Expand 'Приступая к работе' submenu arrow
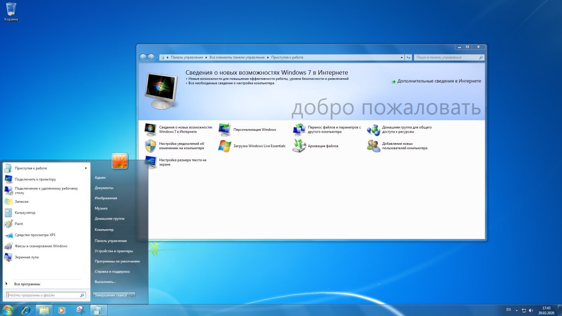Viewport: 562px width, 316px height. click(x=86, y=168)
